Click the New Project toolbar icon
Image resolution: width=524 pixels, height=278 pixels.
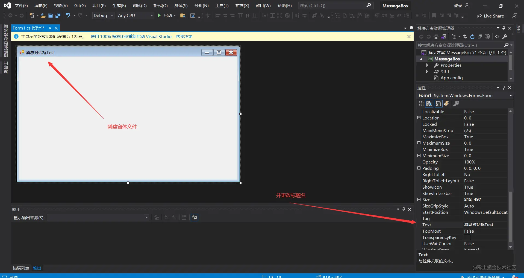(32, 16)
